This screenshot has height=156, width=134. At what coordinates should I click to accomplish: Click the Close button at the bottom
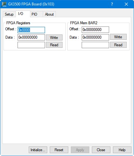[x=101, y=150]
